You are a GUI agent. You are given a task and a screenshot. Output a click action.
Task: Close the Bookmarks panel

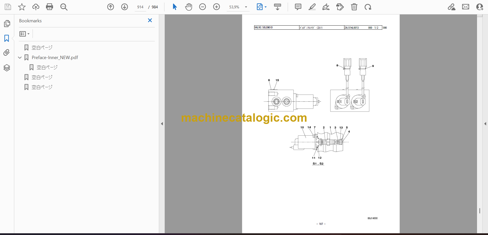coord(150,20)
